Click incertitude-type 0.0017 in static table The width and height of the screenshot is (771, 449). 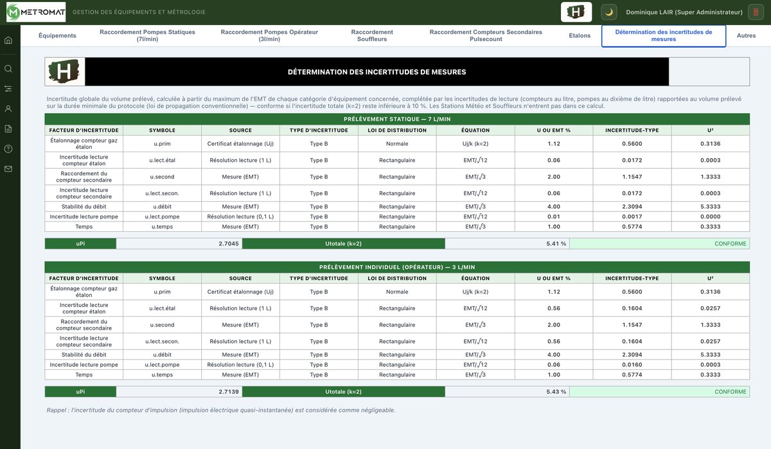click(x=632, y=216)
